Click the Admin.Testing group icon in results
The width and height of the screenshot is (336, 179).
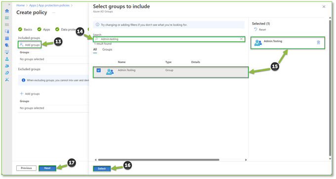(110, 71)
